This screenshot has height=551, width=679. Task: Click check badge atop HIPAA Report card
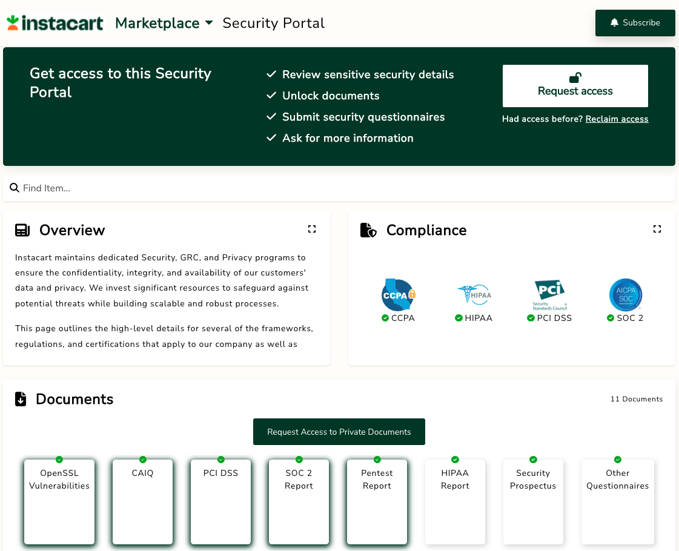pos(455,460)
